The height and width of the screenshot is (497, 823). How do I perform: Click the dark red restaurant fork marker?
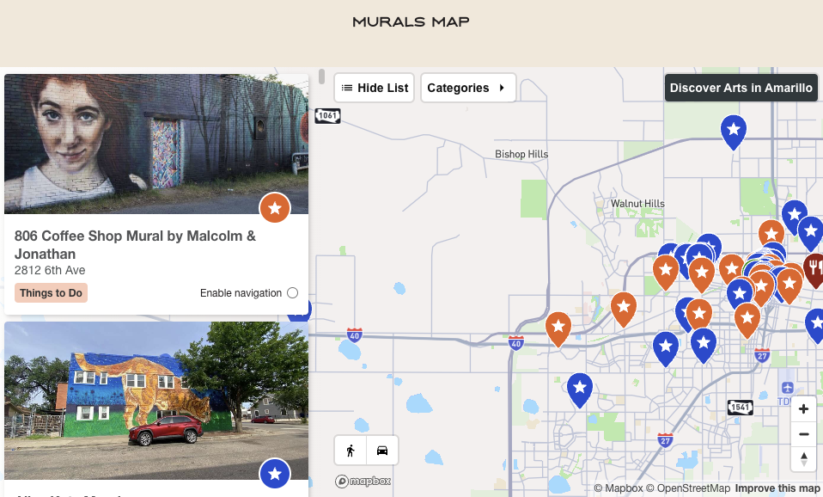(814, 269)
